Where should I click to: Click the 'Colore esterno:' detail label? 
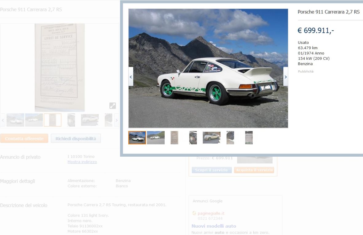click(x=82, y=186)
